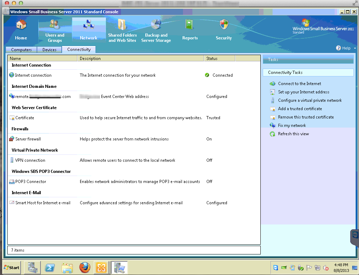
Task: Switch to the Computers tab
Action: 21,50
